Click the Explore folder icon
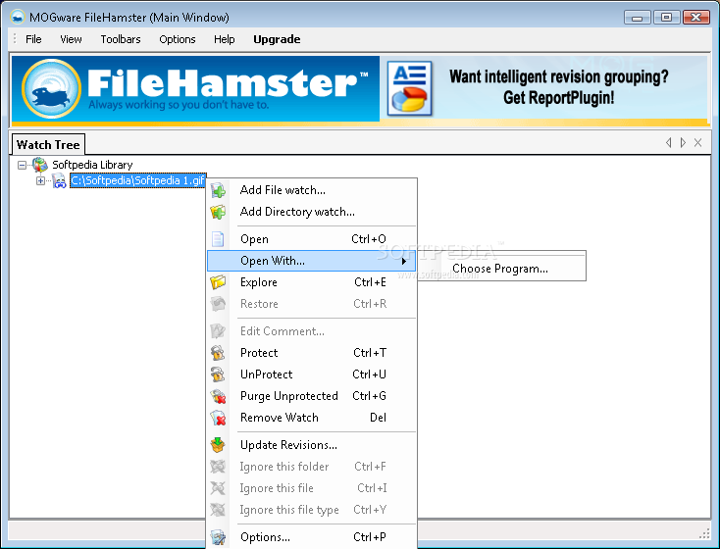 click(x=218, y=281)
